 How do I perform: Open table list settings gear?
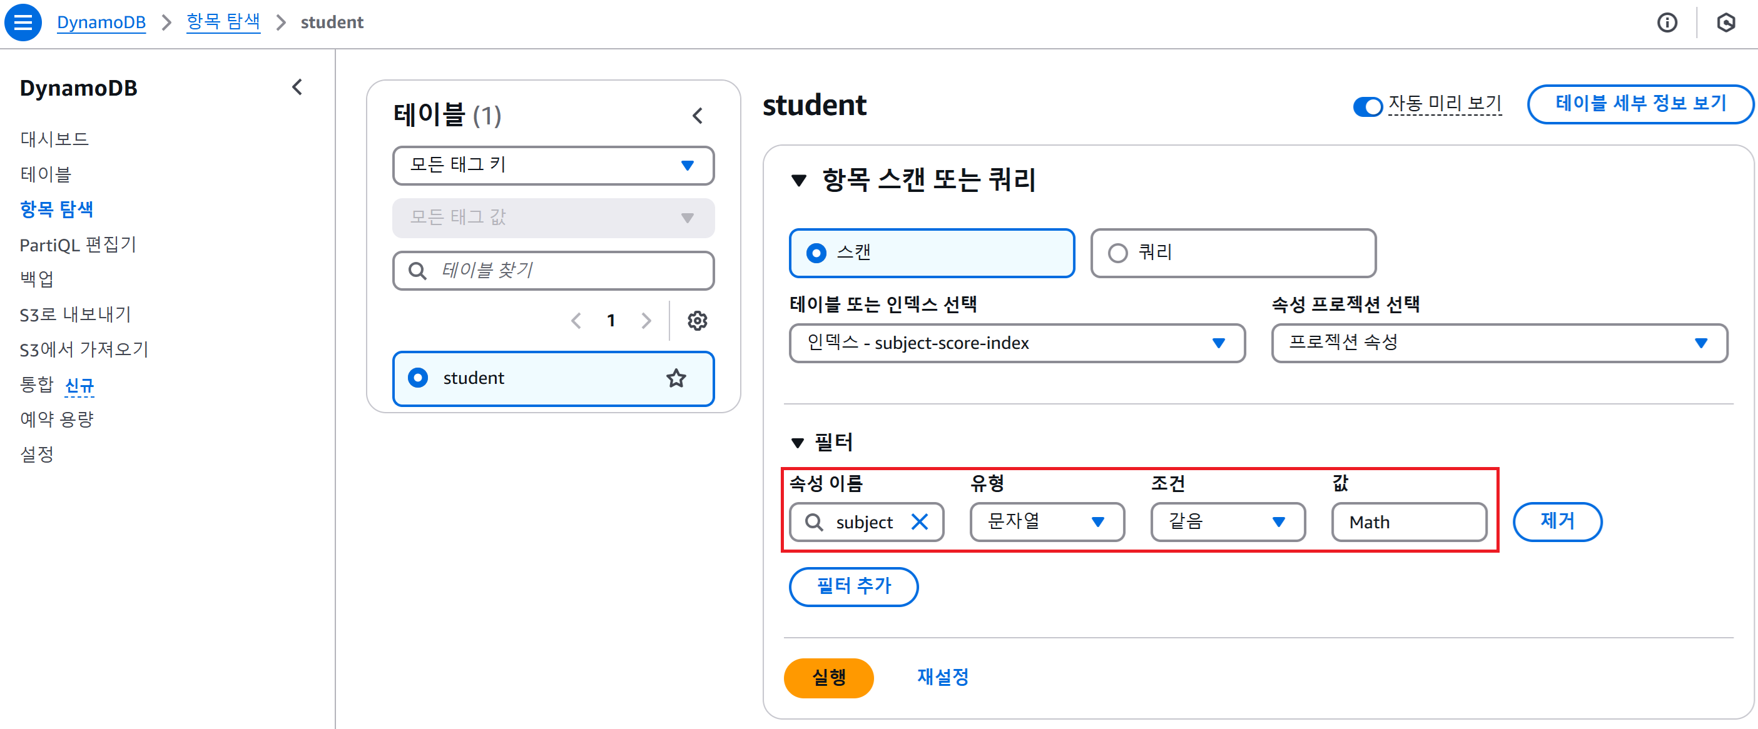pyautogui.click(x=697, y=321)
